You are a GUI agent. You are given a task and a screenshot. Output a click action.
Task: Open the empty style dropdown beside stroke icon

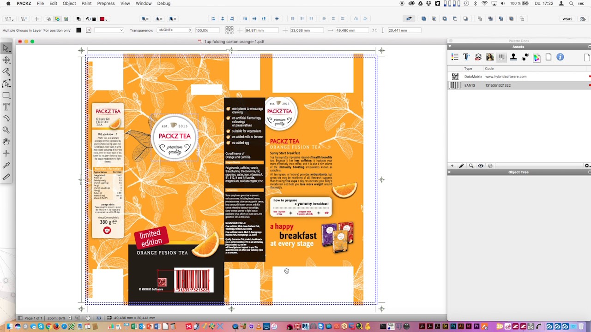(x=109, y=30)
